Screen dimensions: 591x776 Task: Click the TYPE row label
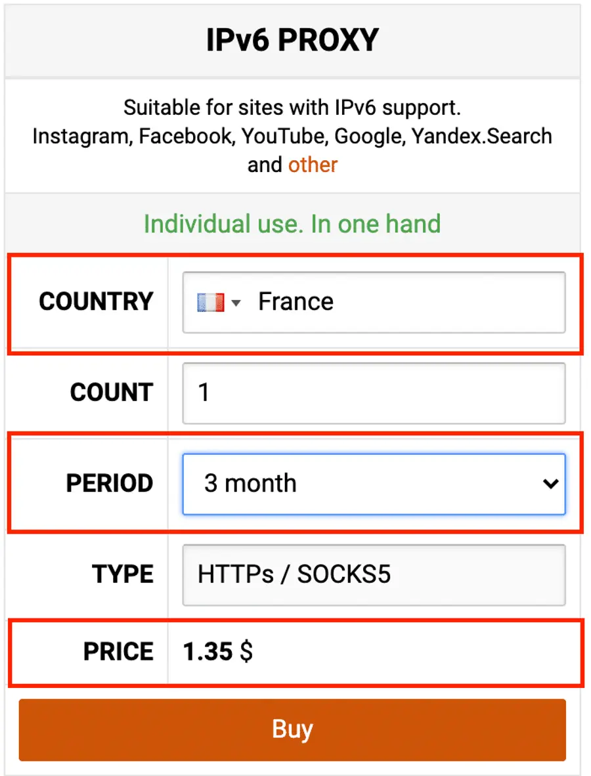coord(121,574)
